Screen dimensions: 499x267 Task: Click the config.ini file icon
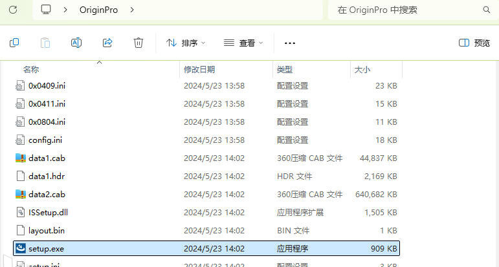click(20, 140)
